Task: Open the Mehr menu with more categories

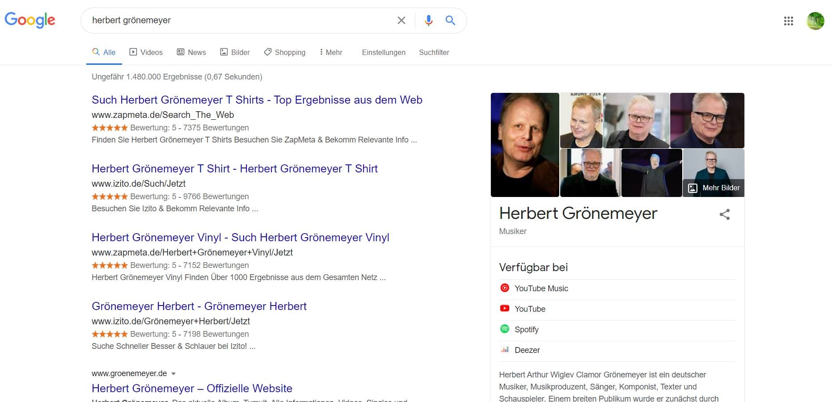Action: point(331,52)
